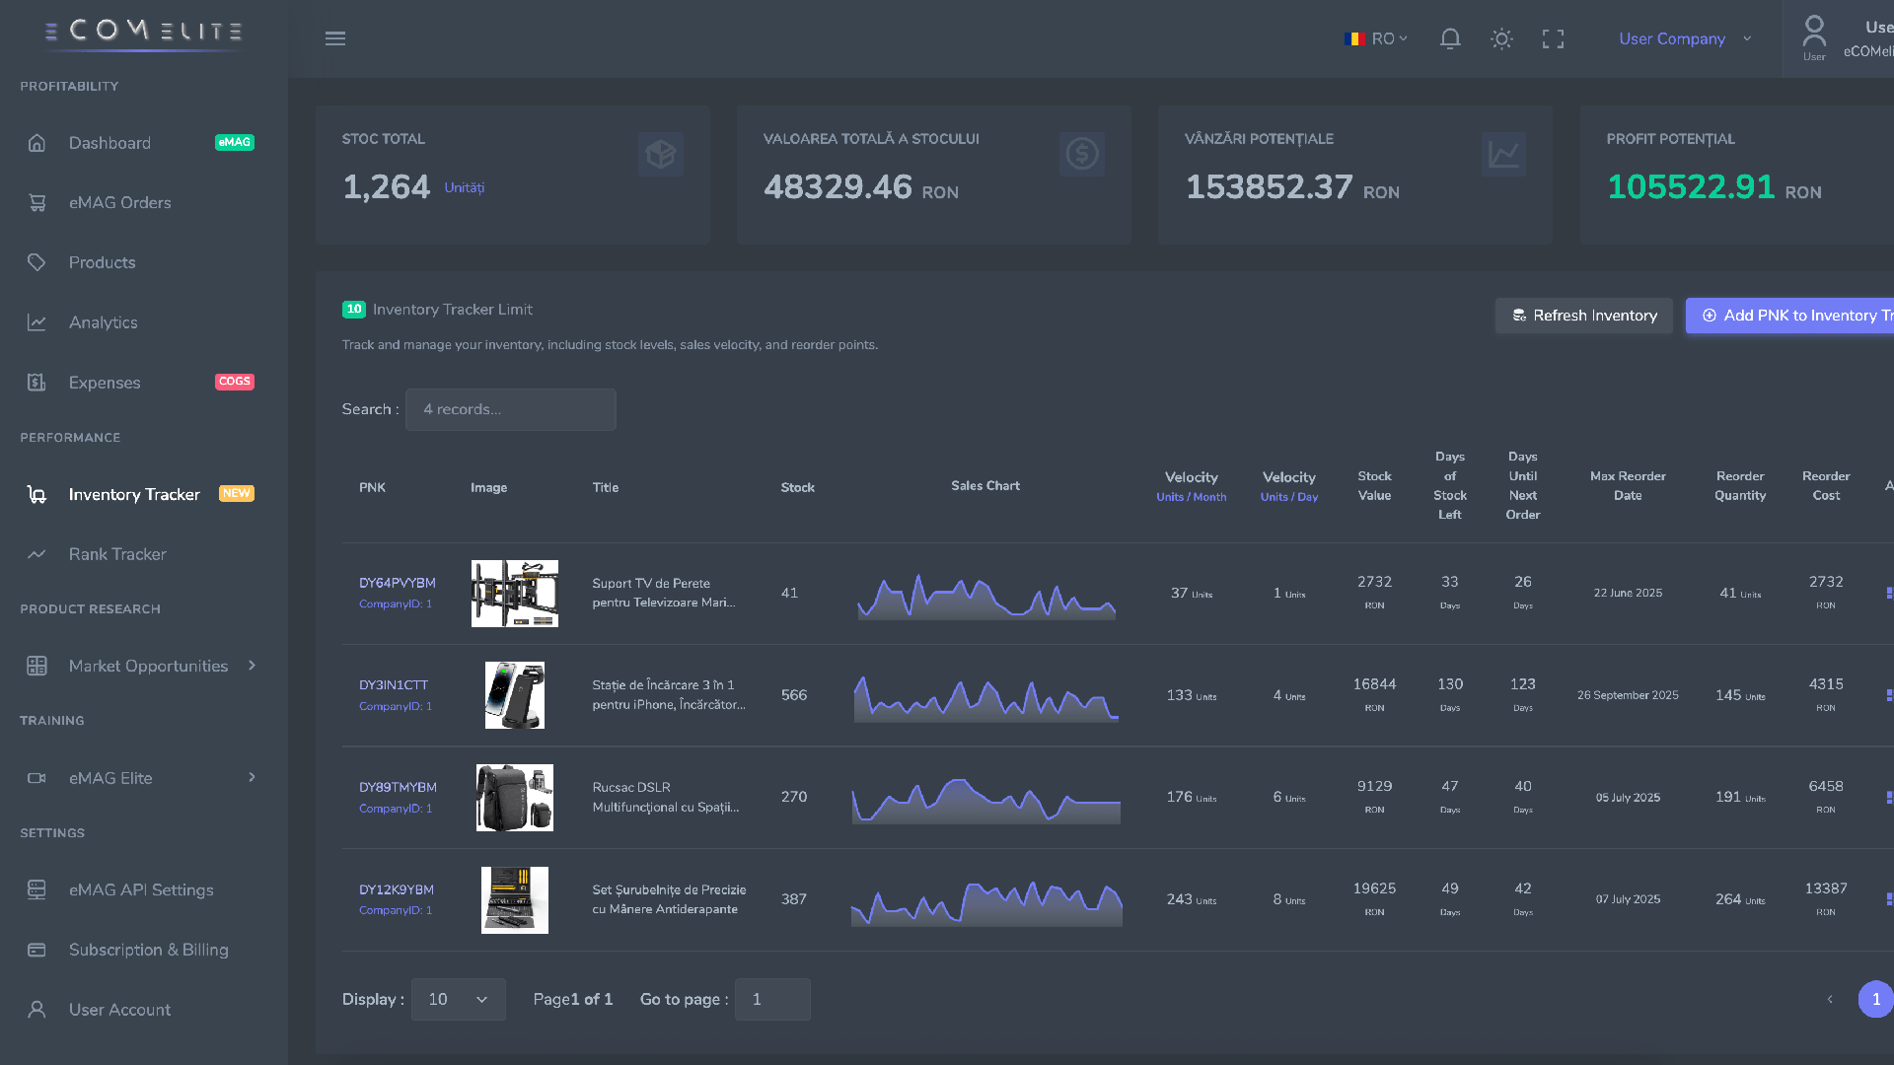This screenshot has height=1065, width=1894.
Task: Enter fullscreen mode icon
Action: tap(1553, 38)
